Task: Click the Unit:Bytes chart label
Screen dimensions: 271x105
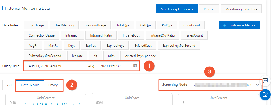Action: coord(132,98)
